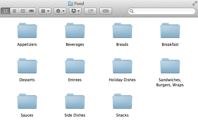
Task: Click the Sandwiches, Burgers, Wraps label
Action: pos(170,82)
